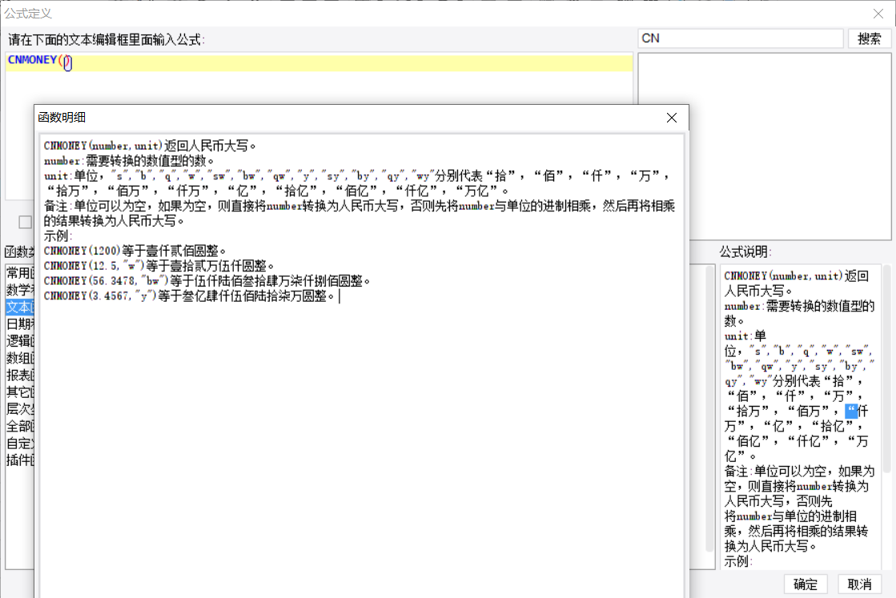The width and height of the screenshot is (896, 598).
Task: Click the 搜索 button
Action: point(869,39)
